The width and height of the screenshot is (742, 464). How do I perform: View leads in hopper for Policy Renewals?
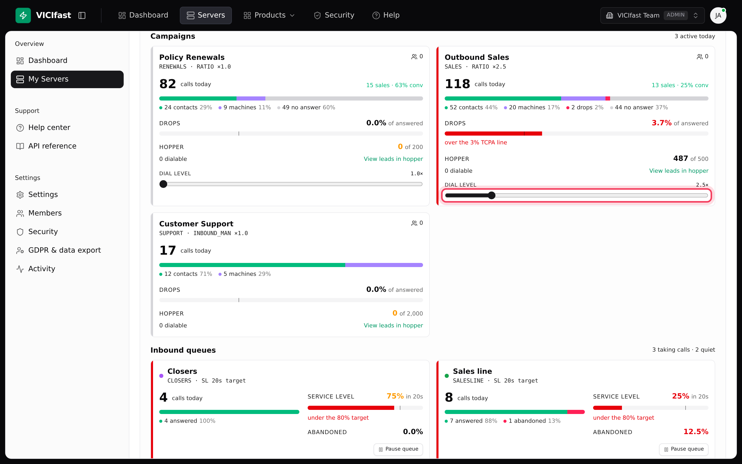pos(393,159)
